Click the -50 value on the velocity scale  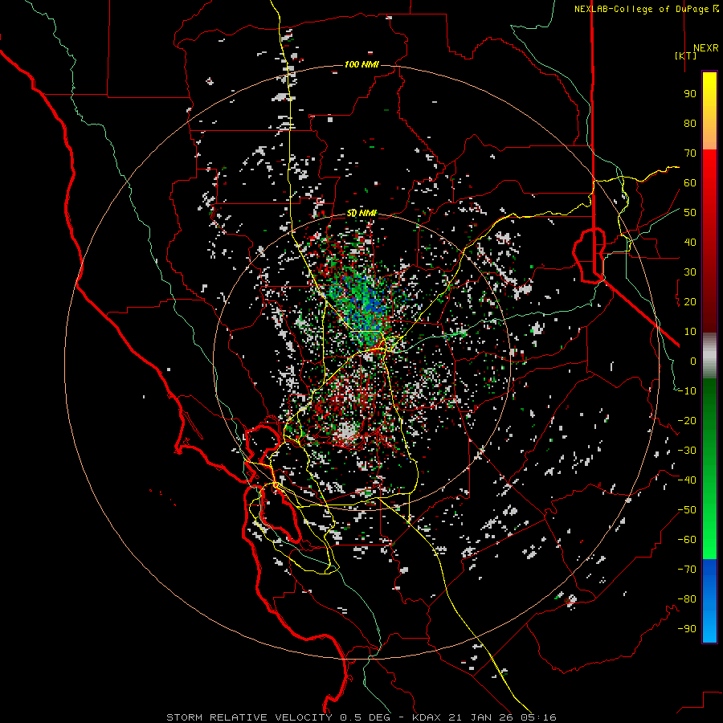687,510
